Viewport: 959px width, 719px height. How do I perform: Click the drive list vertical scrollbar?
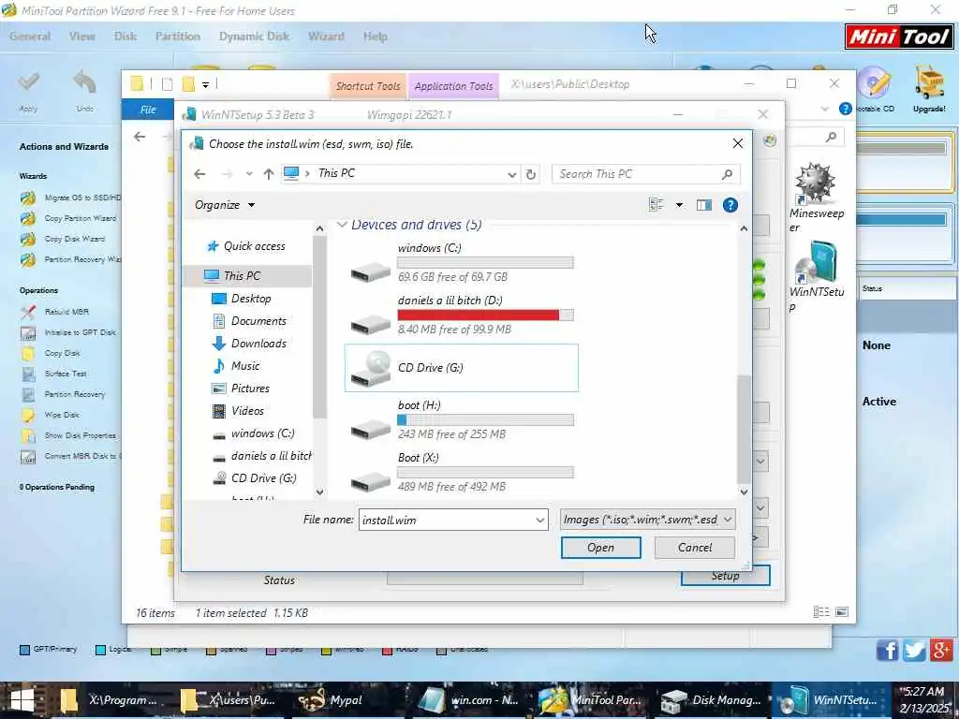point(744,429)
